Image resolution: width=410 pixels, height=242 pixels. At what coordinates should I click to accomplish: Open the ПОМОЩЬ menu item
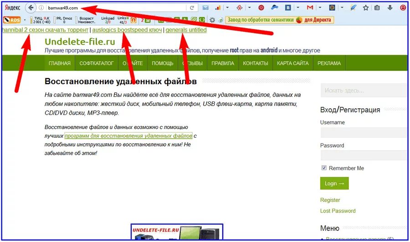coord(162,63)
